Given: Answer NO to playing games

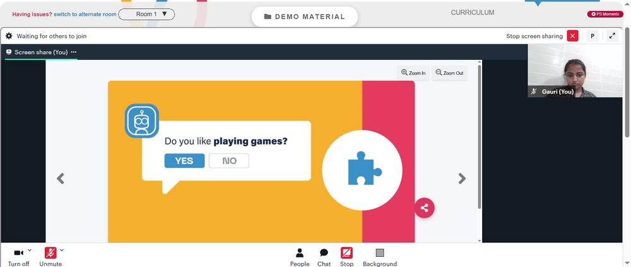Looking at the screenshot, I should (229, 161).
